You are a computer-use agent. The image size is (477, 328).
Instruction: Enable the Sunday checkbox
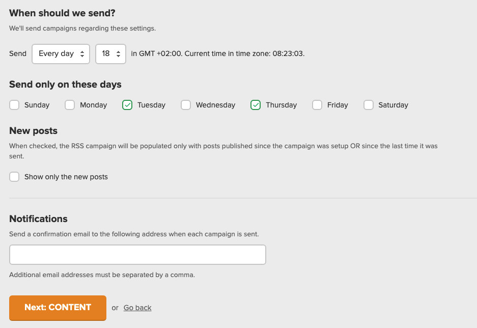[14, 105]
